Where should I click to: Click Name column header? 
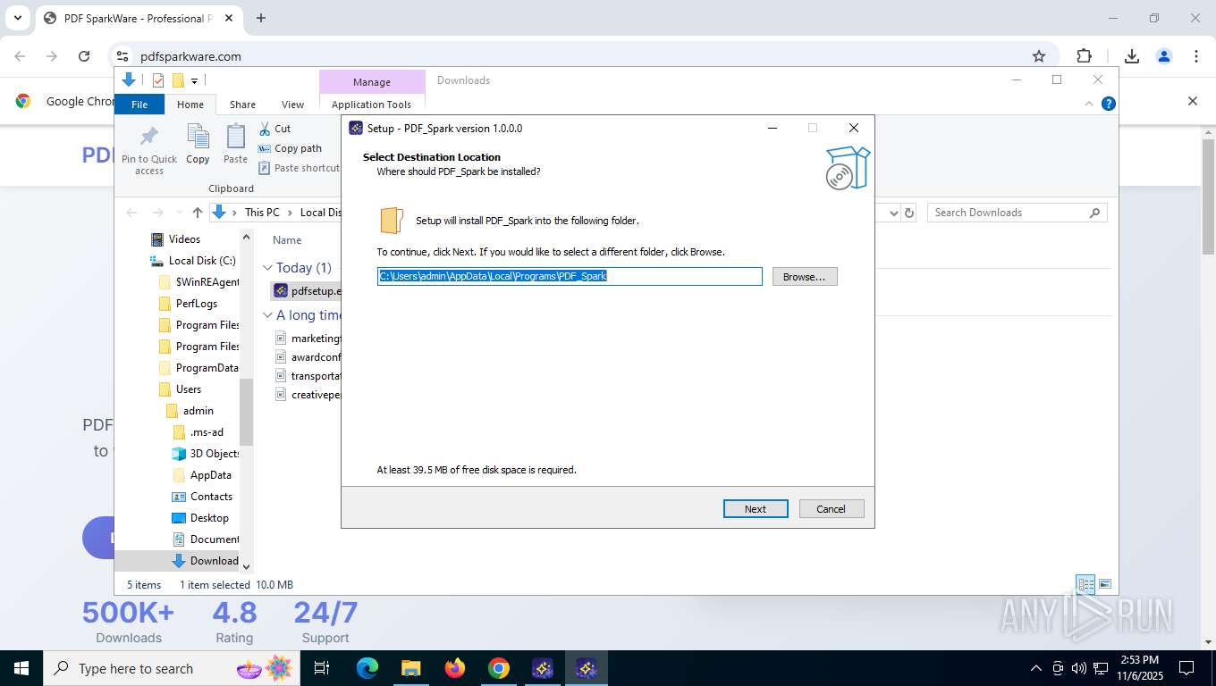287,240
